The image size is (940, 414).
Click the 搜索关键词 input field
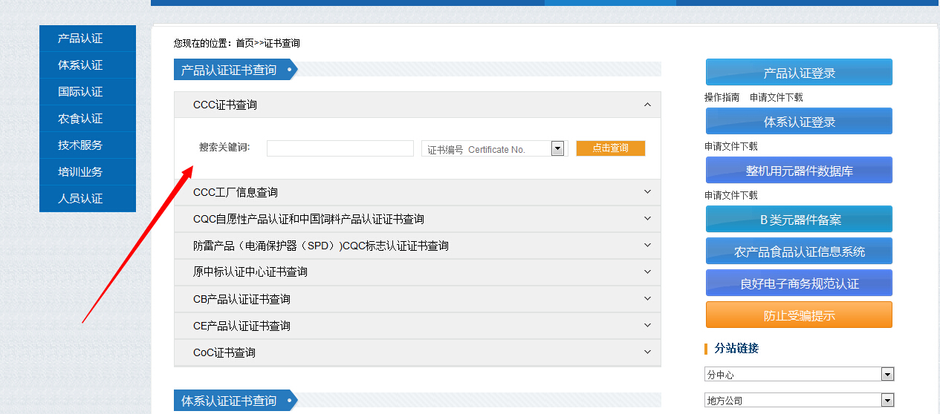pos(340,148)
